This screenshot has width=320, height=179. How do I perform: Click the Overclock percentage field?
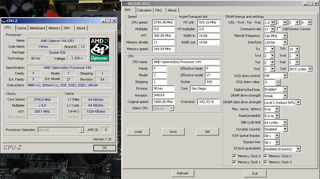pos(209,102)
